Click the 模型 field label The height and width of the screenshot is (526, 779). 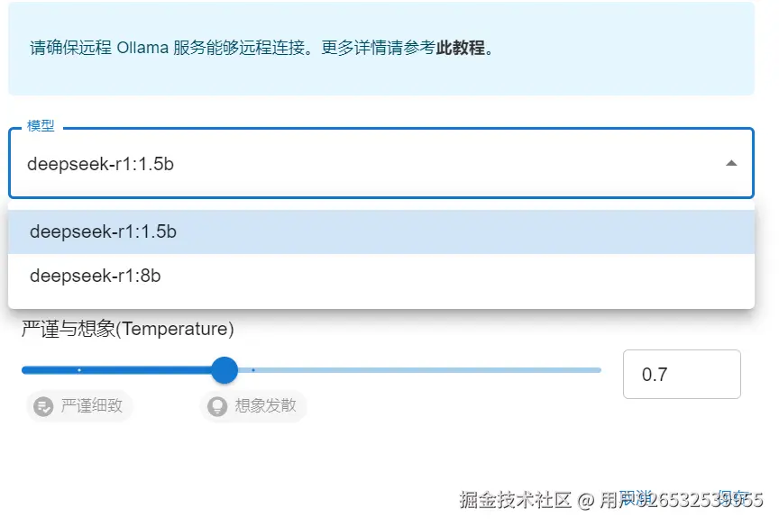tap(41, 126)
